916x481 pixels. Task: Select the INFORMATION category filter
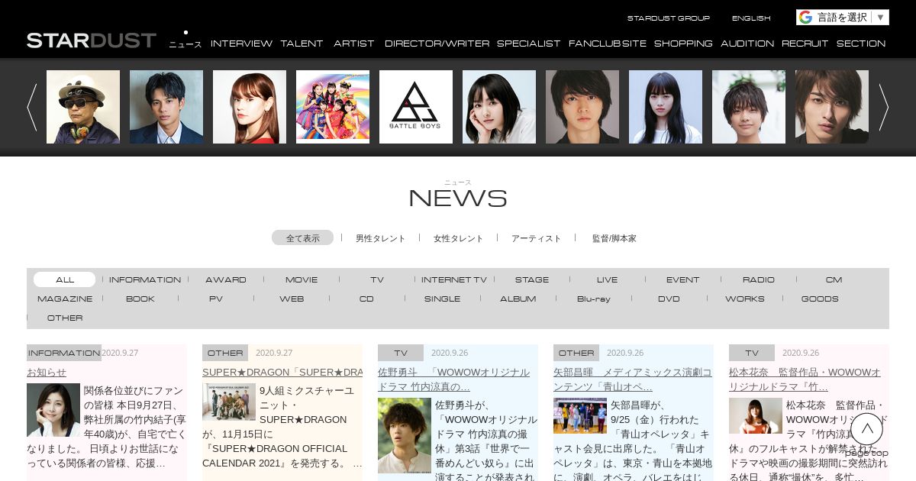click(x=145, y=279)
